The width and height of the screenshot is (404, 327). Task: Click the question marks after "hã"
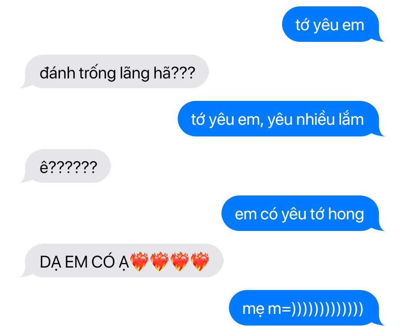[x=183, y=73]
